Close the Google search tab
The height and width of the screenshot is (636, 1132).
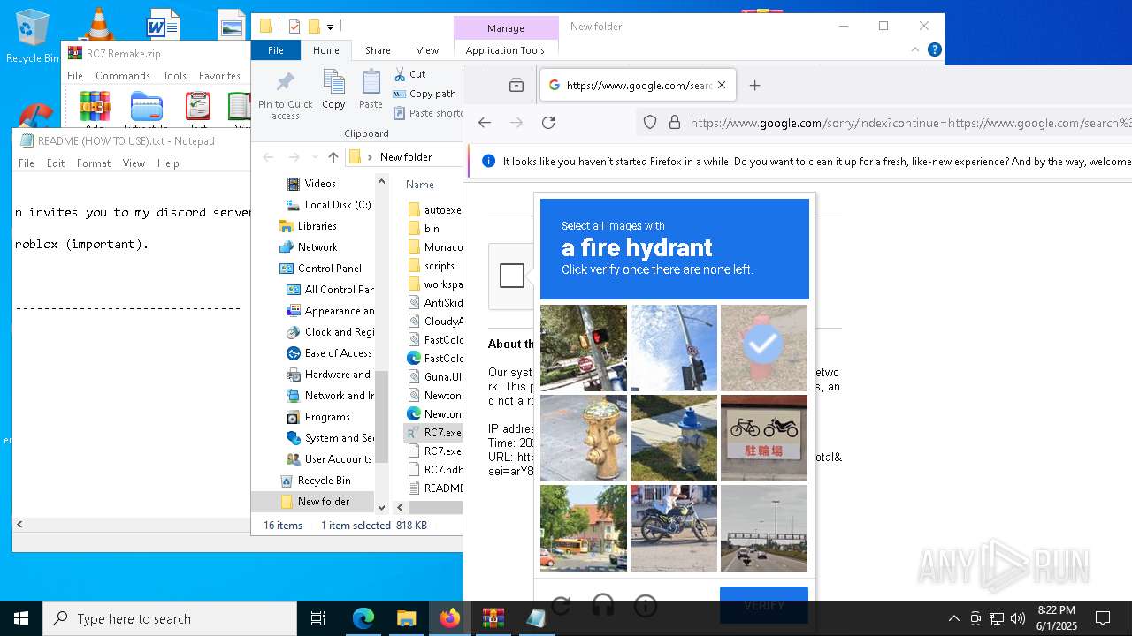722,86
